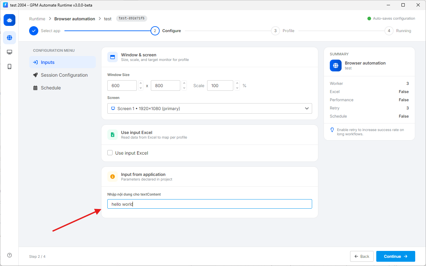Screen dimensions: 426x266
Task: Open the mobile phone sidebar icon
Action: click(x=9, y=66)
